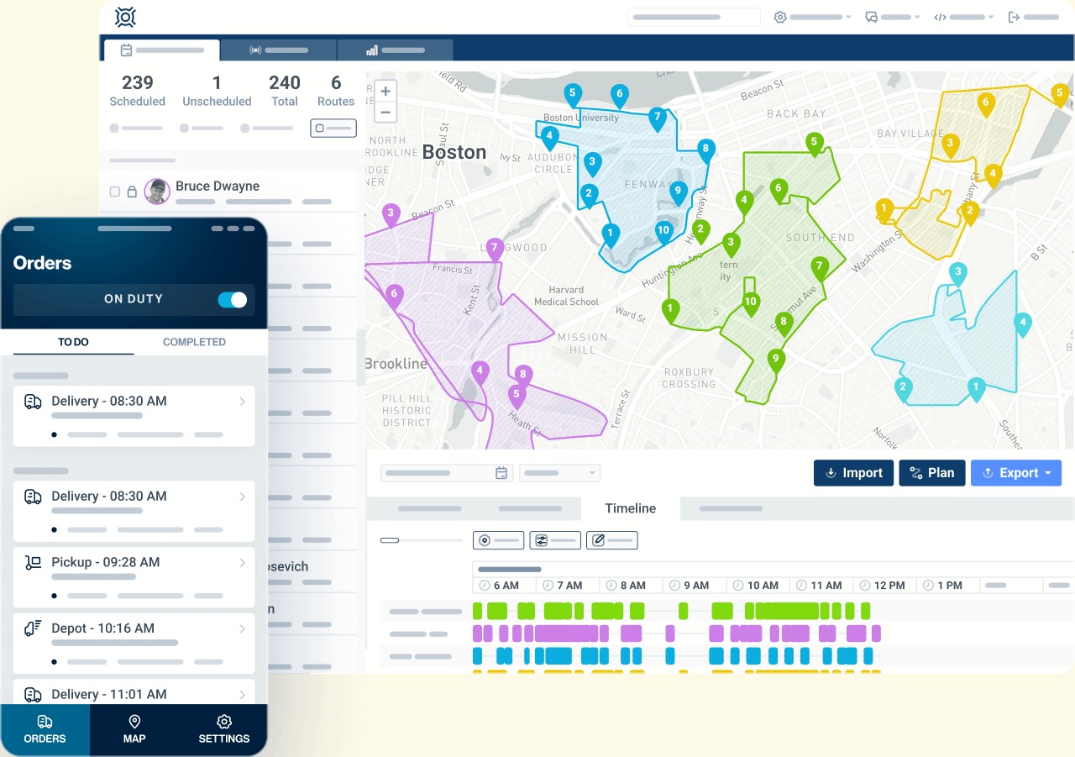Open the gear settings icon in the top bar
The height and width of the screenshot is (757, 1075).
pyautogui.click(x=780, y=17)
